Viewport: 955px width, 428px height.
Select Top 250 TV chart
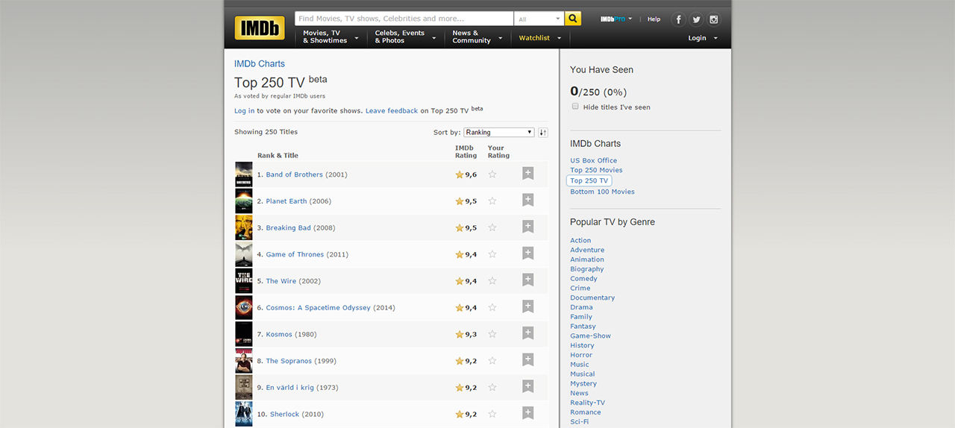[x=589, y=180]
